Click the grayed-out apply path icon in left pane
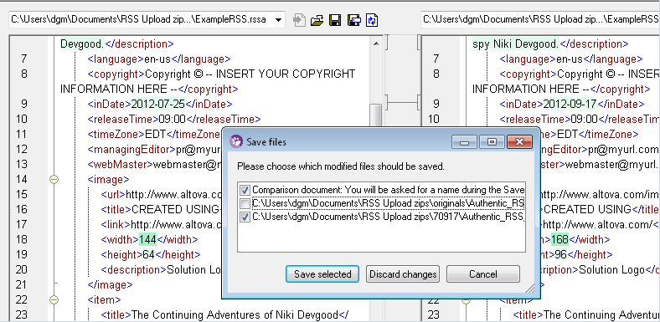 point(299,20)
